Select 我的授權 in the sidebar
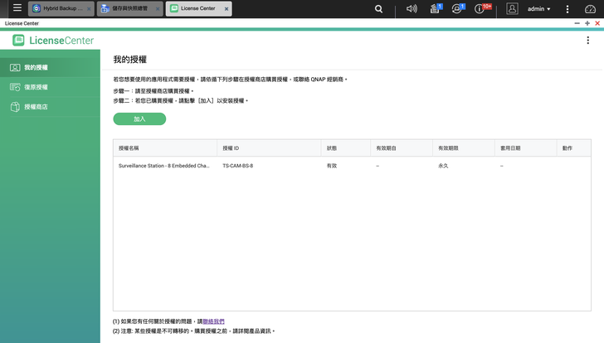604x343 pixels. pyautogui.click(x=36, y=67)
